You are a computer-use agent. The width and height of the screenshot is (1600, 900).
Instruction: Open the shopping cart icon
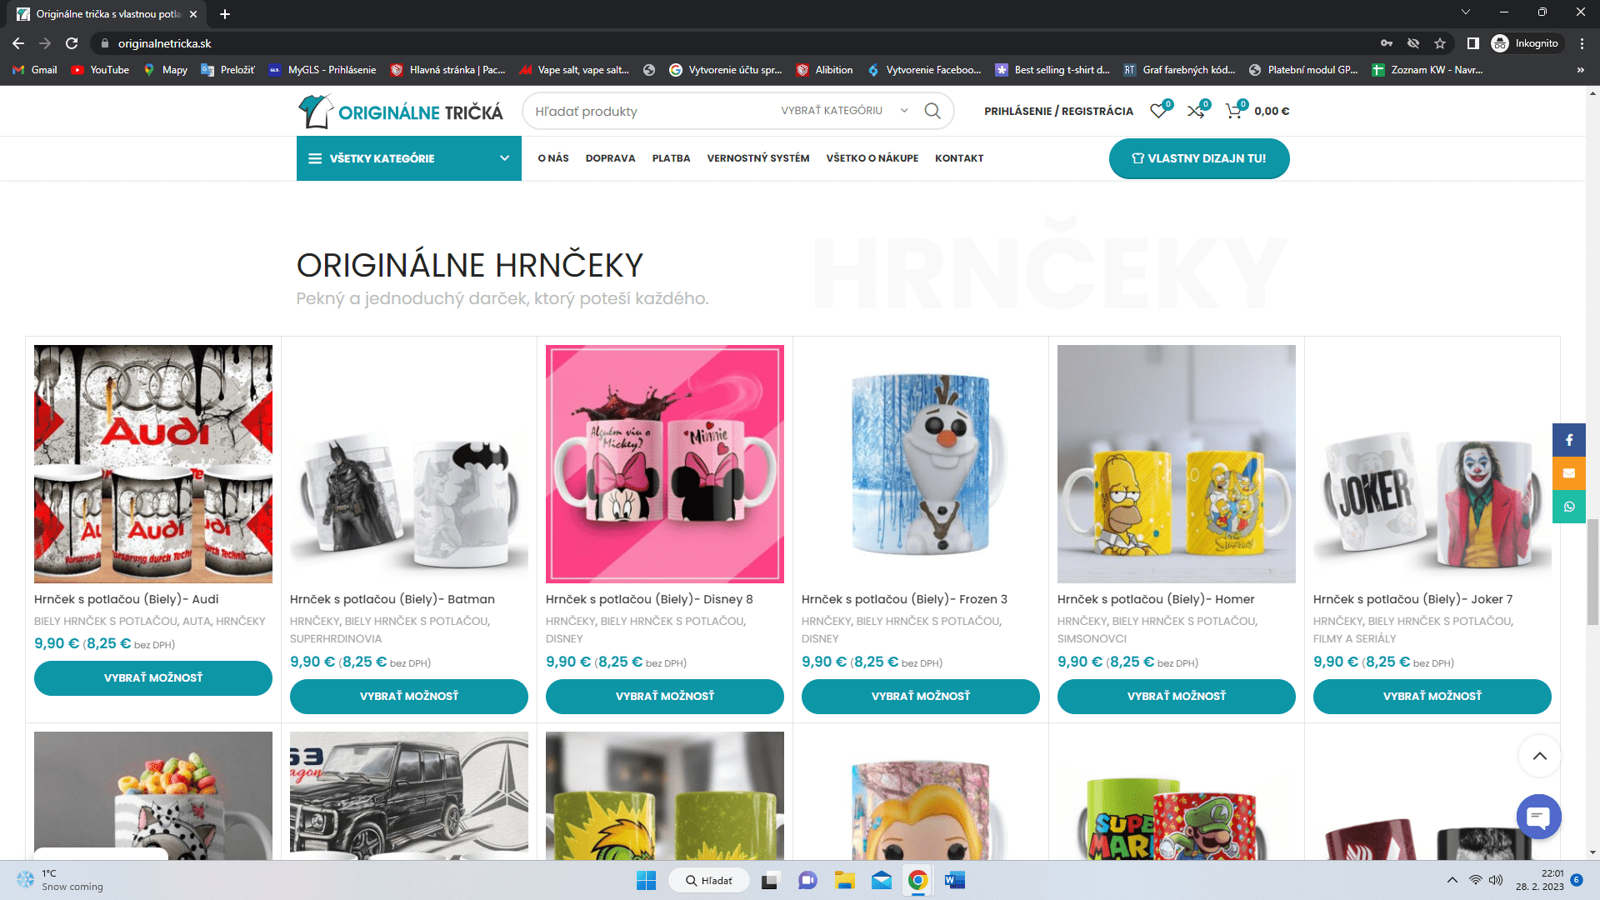(x=1233, y=111)
